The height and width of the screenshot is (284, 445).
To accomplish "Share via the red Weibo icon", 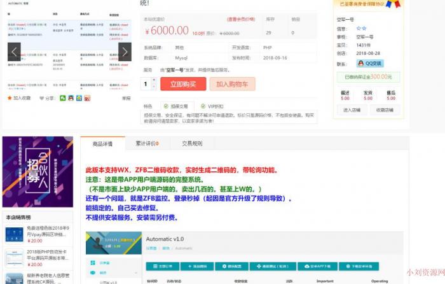I will [x=87, y=98].
